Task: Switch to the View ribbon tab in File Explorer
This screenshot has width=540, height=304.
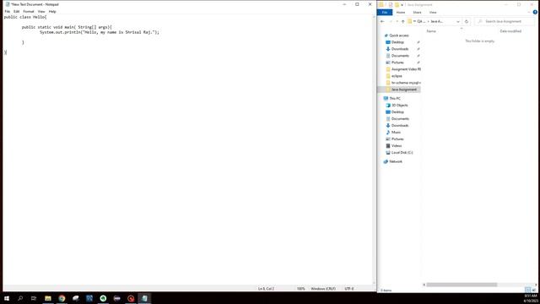Action: 433,13
